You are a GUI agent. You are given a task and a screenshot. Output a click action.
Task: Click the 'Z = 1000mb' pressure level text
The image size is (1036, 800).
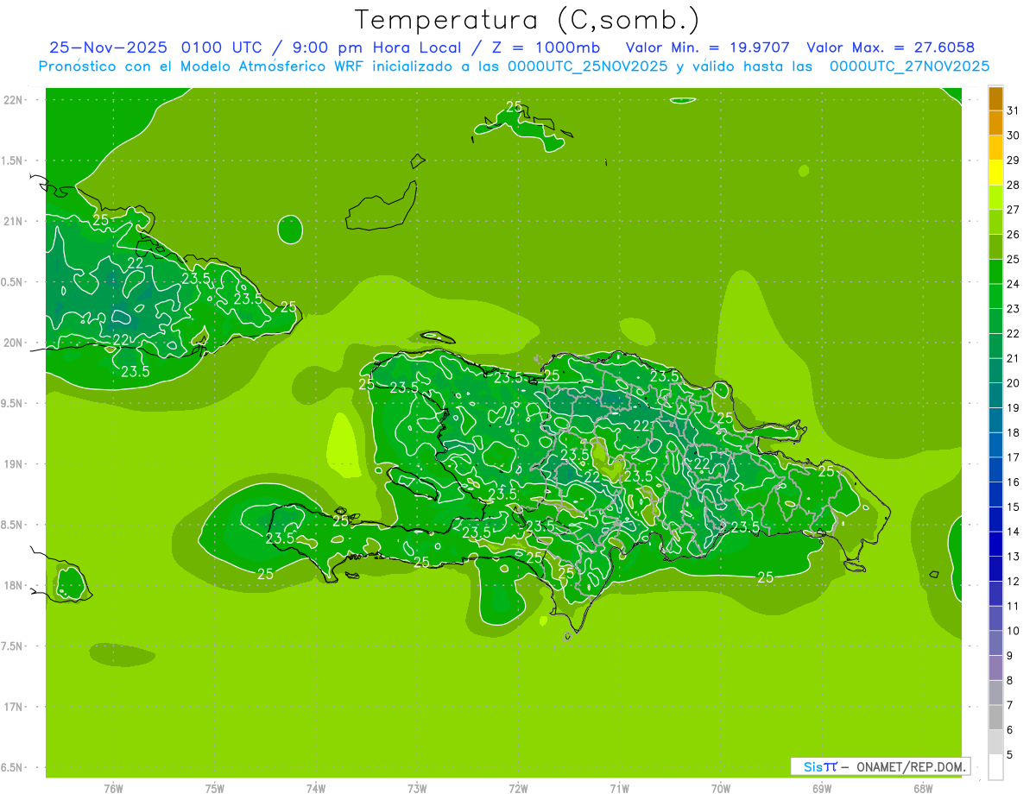(559, 48)
